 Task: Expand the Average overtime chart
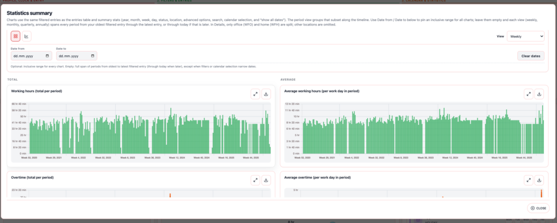528,180
